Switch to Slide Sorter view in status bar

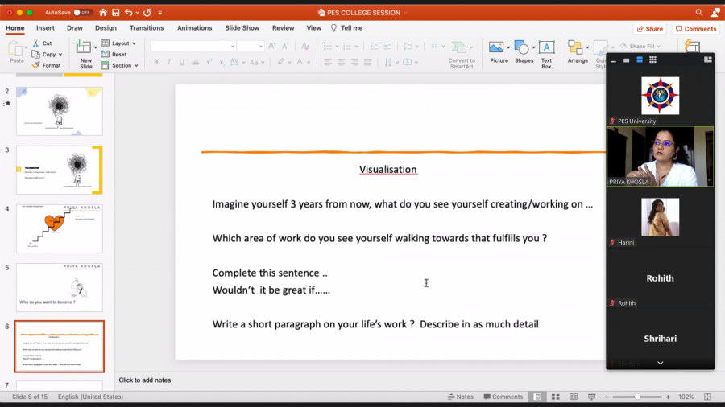click(x=554, y=397)
